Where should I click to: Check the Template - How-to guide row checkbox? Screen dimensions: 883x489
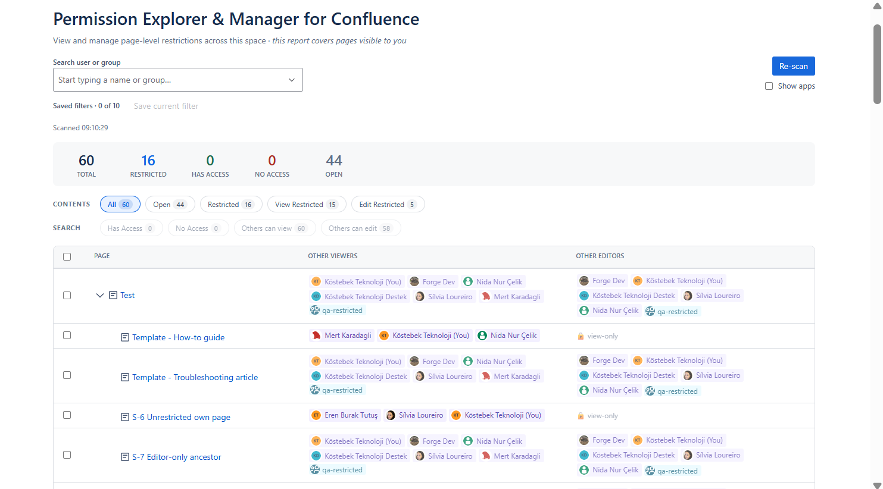[67, 335]
